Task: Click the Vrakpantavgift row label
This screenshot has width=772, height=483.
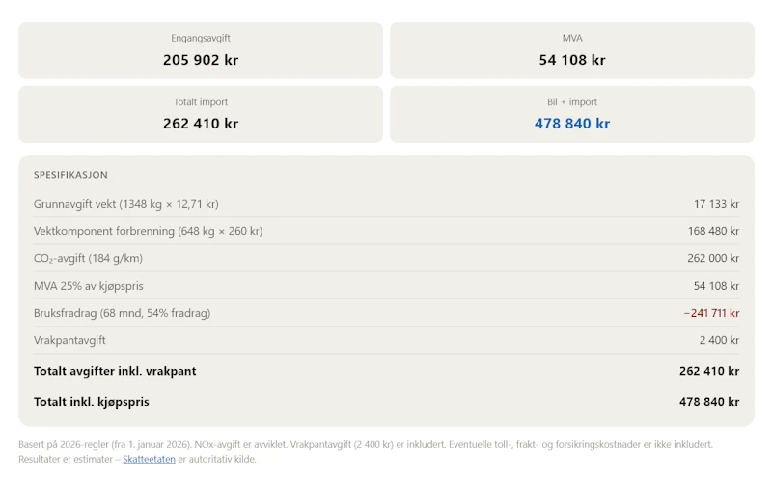Action: pyautogui.click(x=69, y=340)
